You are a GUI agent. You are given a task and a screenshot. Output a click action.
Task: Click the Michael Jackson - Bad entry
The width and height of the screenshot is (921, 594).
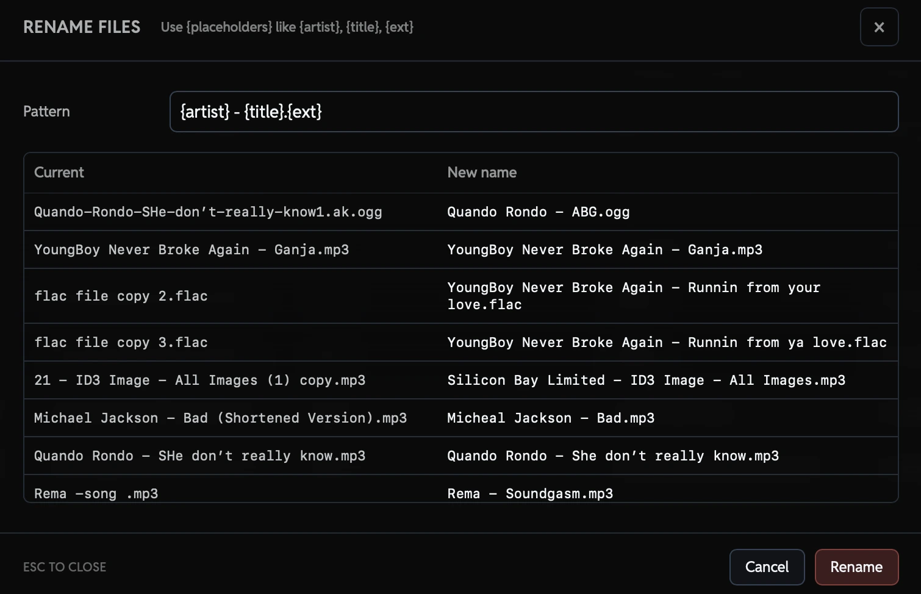click(x=220, y=418)
